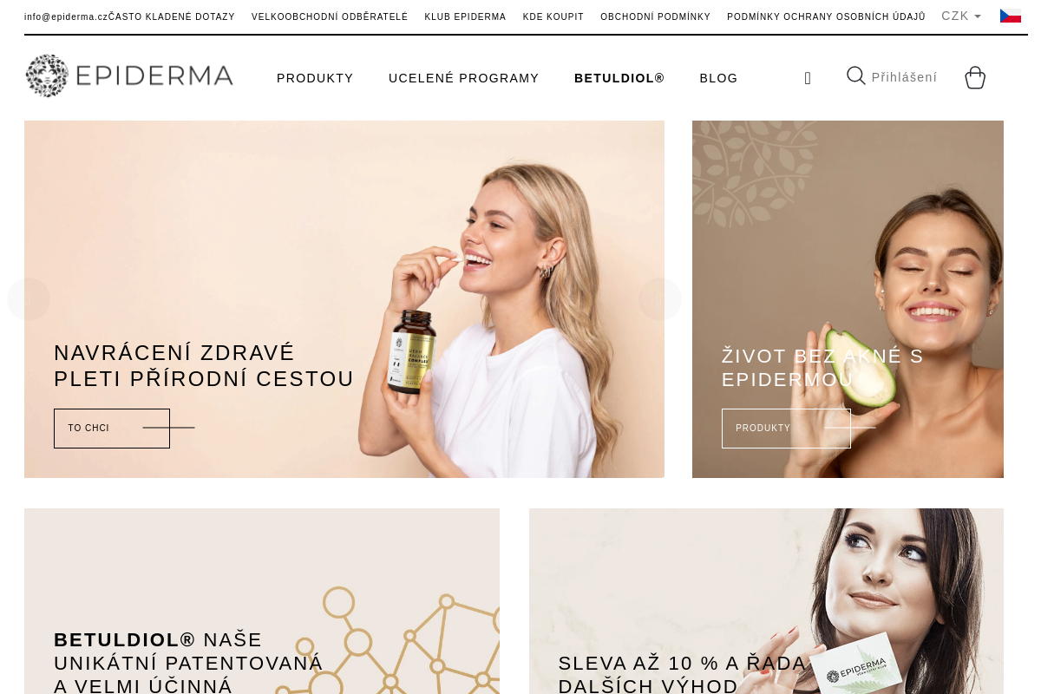Open the Klub Epiderma link
Viewport: 1041px width, 694px height.
[465, 17]
